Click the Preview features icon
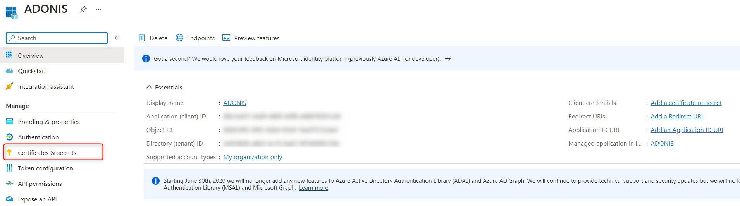 pyautogui.click(x=226, y=38)
